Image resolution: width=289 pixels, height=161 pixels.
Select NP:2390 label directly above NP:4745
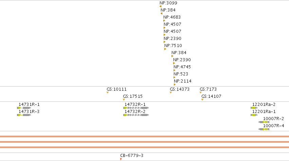[182, 60]
